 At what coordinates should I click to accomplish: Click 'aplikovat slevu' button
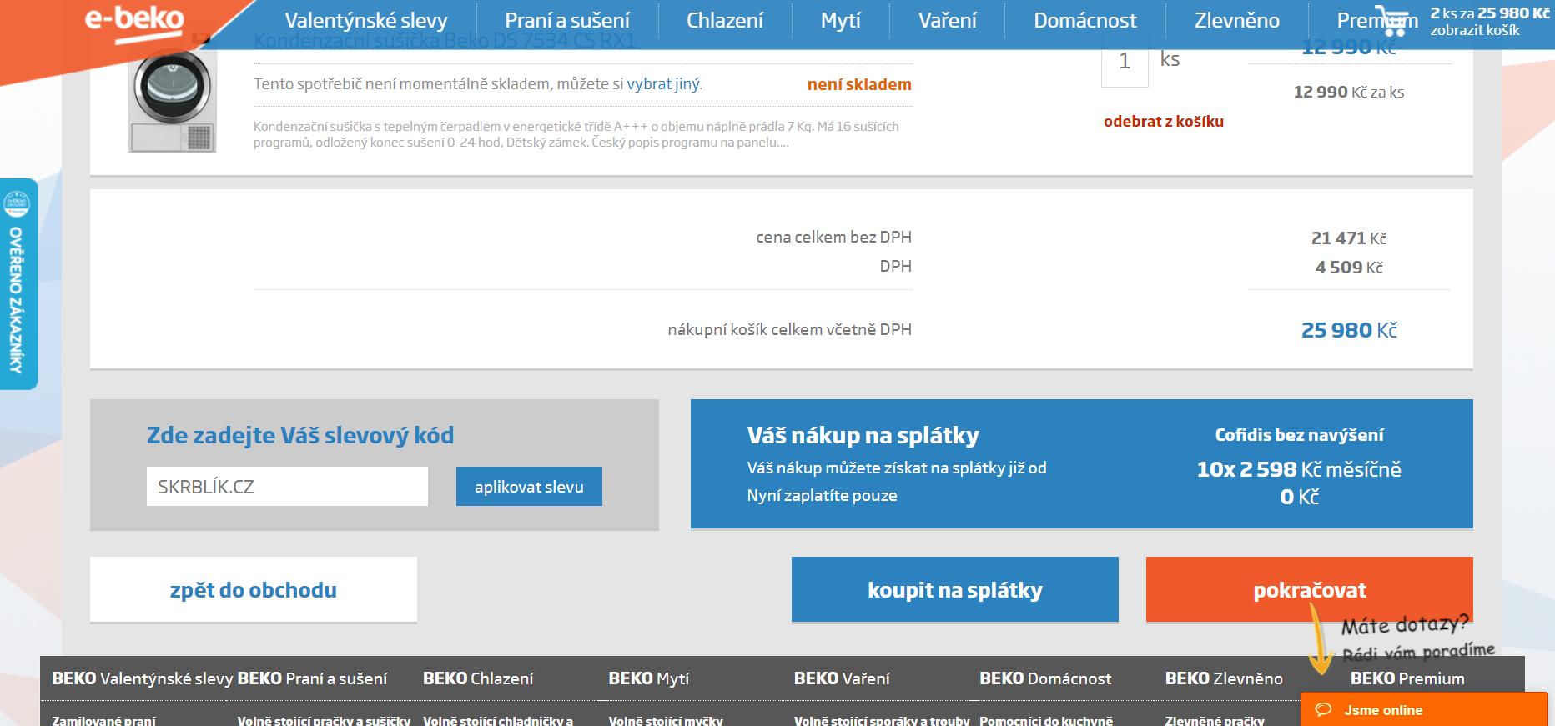point(529,486)
